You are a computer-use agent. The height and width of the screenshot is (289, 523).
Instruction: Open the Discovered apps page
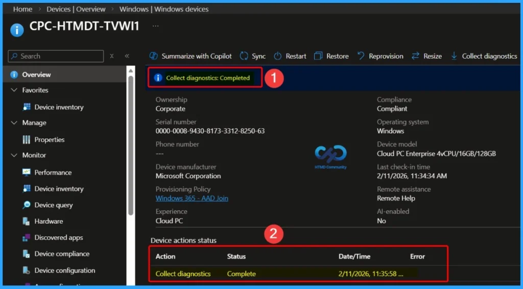pos(59,237)
